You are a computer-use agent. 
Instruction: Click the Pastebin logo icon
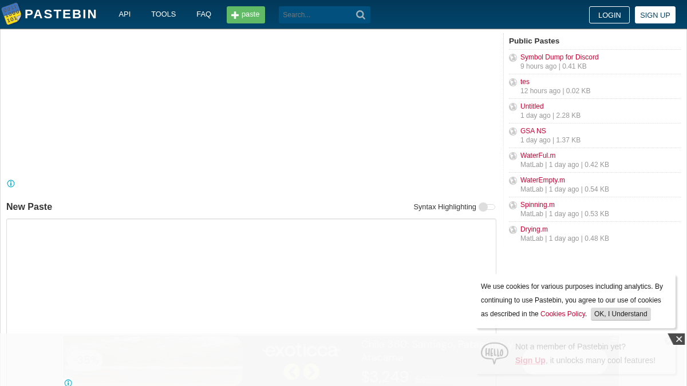pyautogui.click(x=11, y=14)
